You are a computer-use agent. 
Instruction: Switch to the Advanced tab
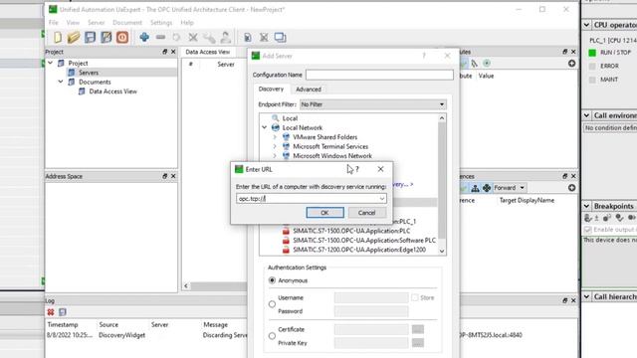tap(309, 89)
